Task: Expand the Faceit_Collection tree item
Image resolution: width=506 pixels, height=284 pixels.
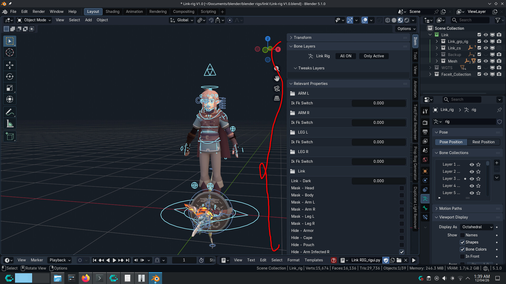Action: pos(430,74)
